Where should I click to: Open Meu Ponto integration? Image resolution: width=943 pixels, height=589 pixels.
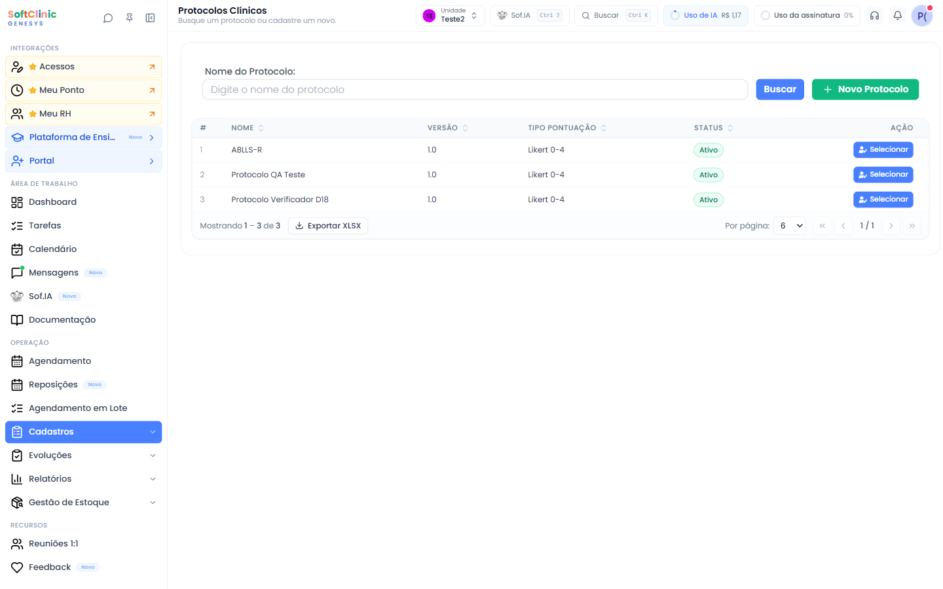tap(84, 90)
